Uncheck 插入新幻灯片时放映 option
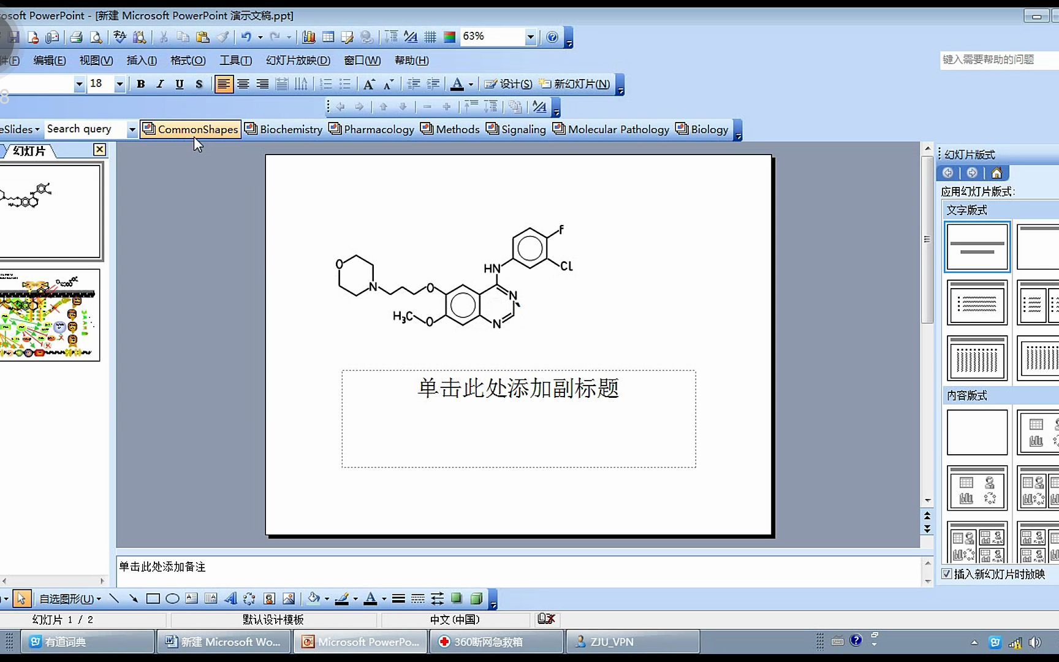The height and width of the screenshot is (662, 1059). (x=947, y=574)
